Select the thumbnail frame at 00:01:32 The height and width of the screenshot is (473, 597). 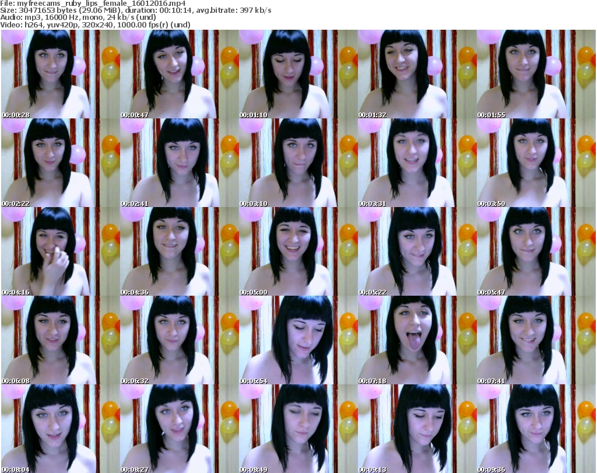pyautogui.click(x=417, y=74)
